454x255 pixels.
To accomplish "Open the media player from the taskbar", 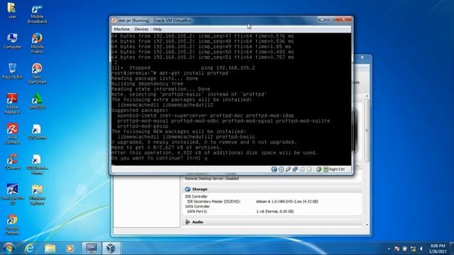I will click(x=70, y=248).
